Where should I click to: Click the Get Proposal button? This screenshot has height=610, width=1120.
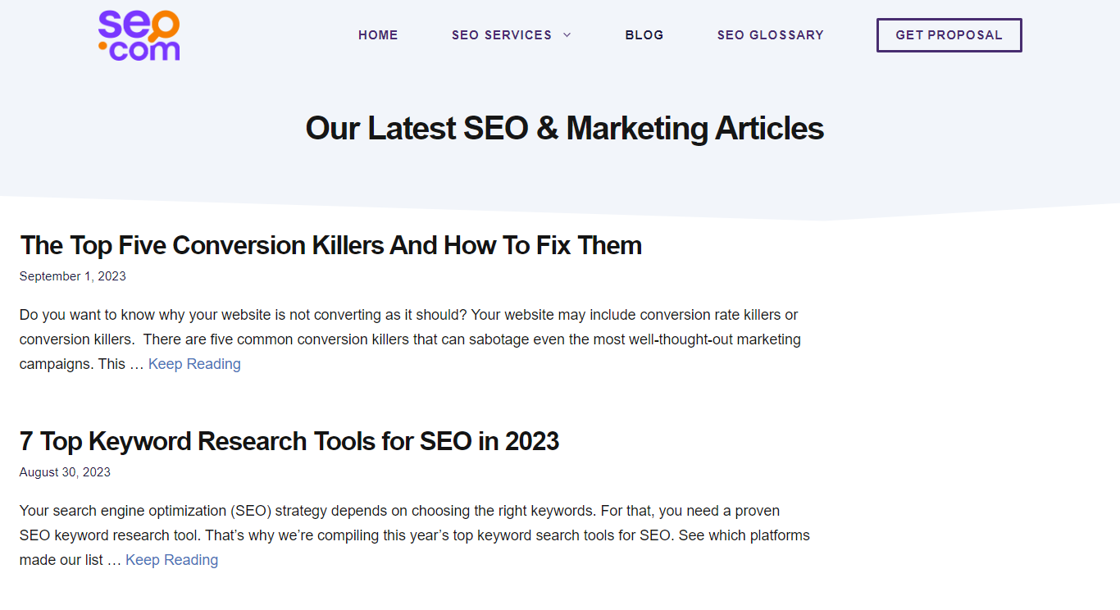click(949, 35)
